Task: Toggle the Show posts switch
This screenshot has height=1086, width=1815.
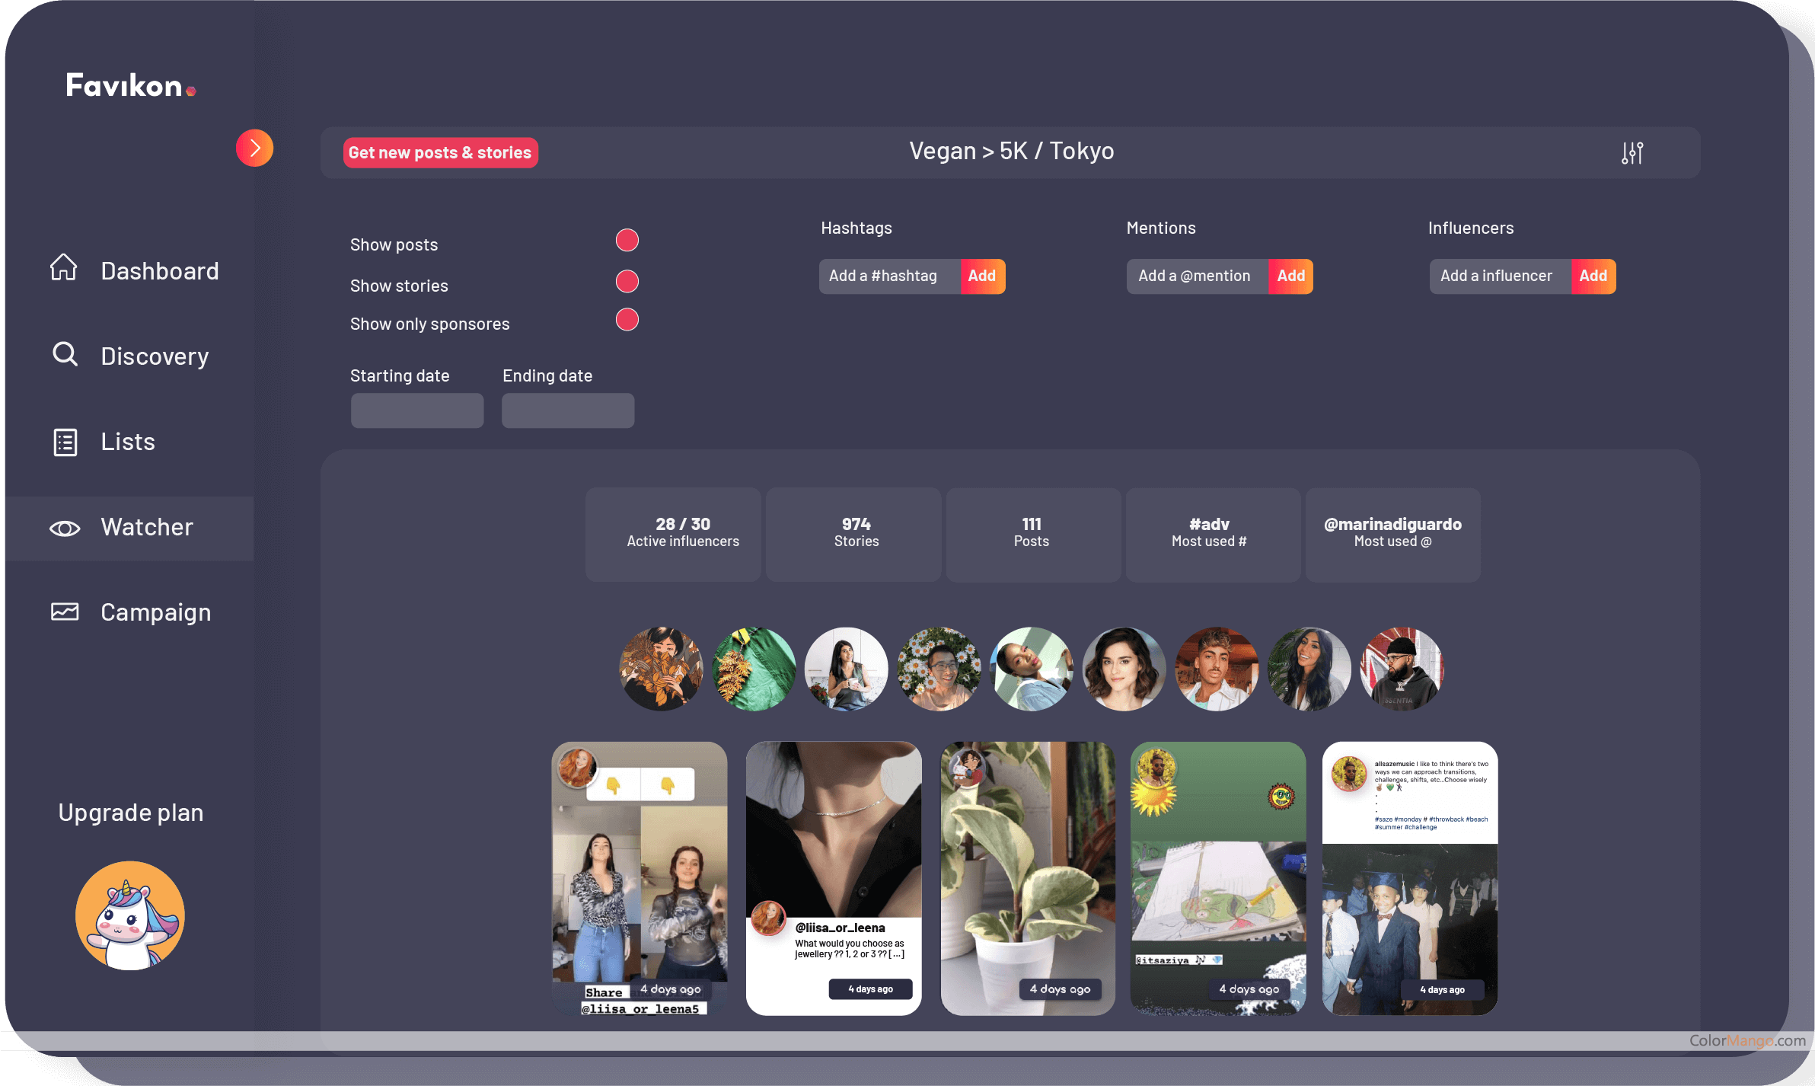Action: (x=627, y=241)
